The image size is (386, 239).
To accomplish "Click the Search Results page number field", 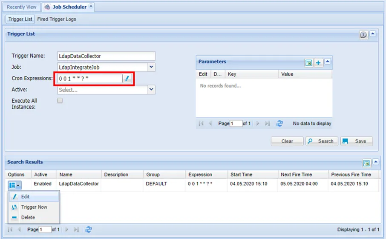I will click(x=45, y=230).
